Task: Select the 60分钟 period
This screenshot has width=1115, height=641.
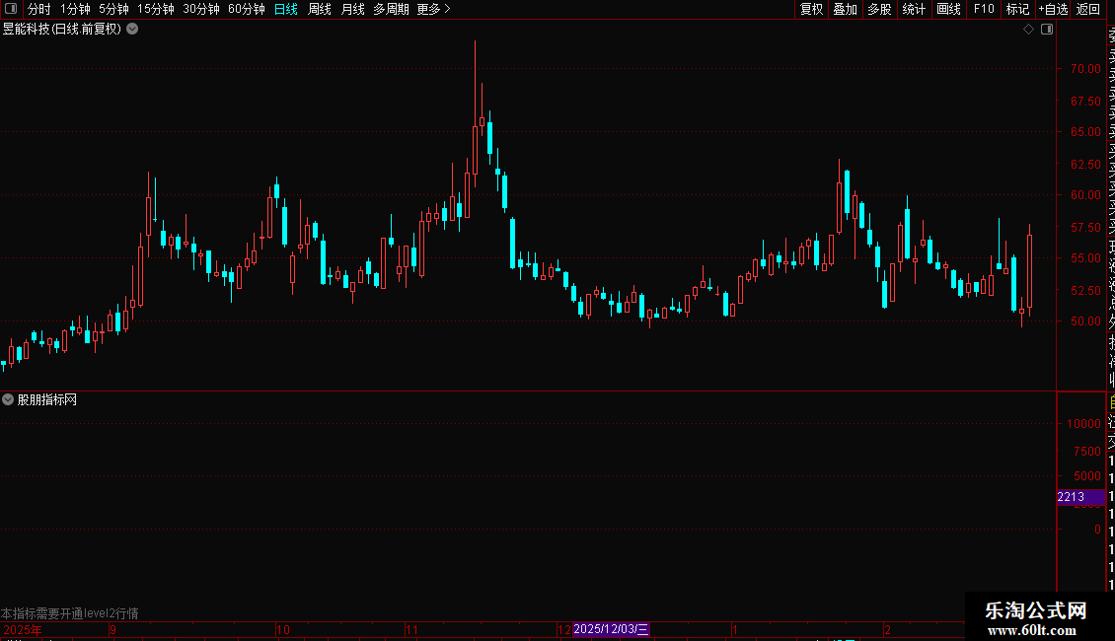Action: [247, 9]
